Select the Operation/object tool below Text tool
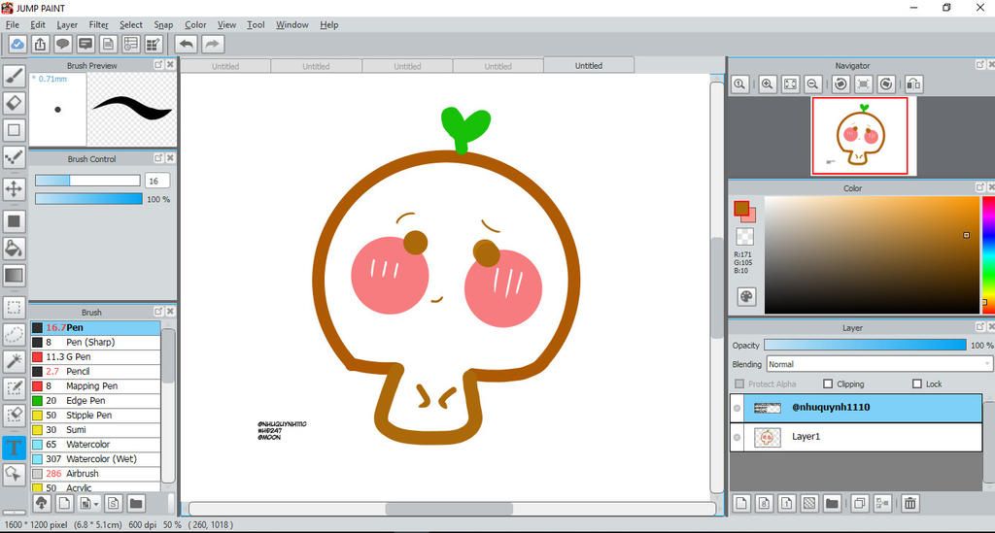Screen dimensions: 995x533 pos(14,474)
